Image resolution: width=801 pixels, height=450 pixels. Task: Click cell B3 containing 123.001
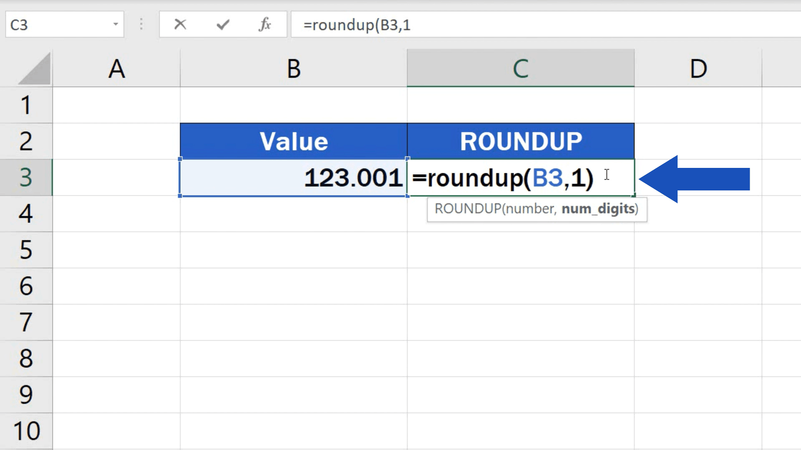tap(293, 177)
